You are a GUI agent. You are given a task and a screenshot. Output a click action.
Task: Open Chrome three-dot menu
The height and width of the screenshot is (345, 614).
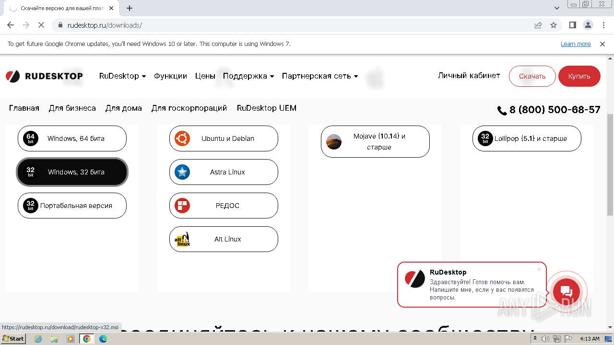pyautogui.click(x=603, y=25)
